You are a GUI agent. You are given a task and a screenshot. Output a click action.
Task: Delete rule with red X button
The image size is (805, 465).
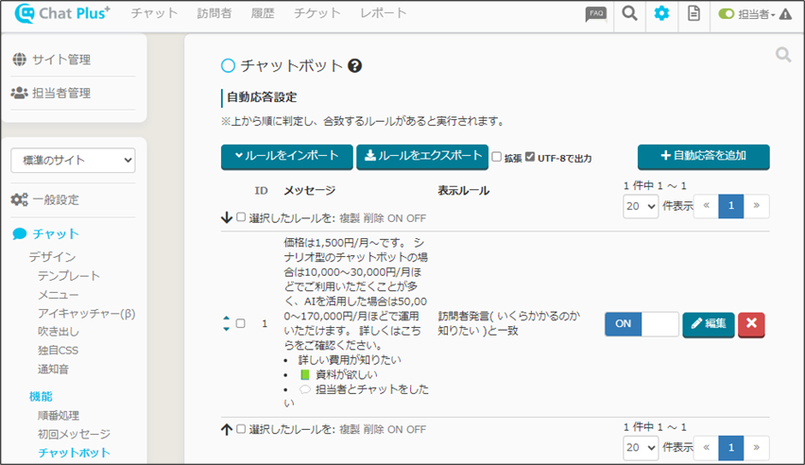751,324
